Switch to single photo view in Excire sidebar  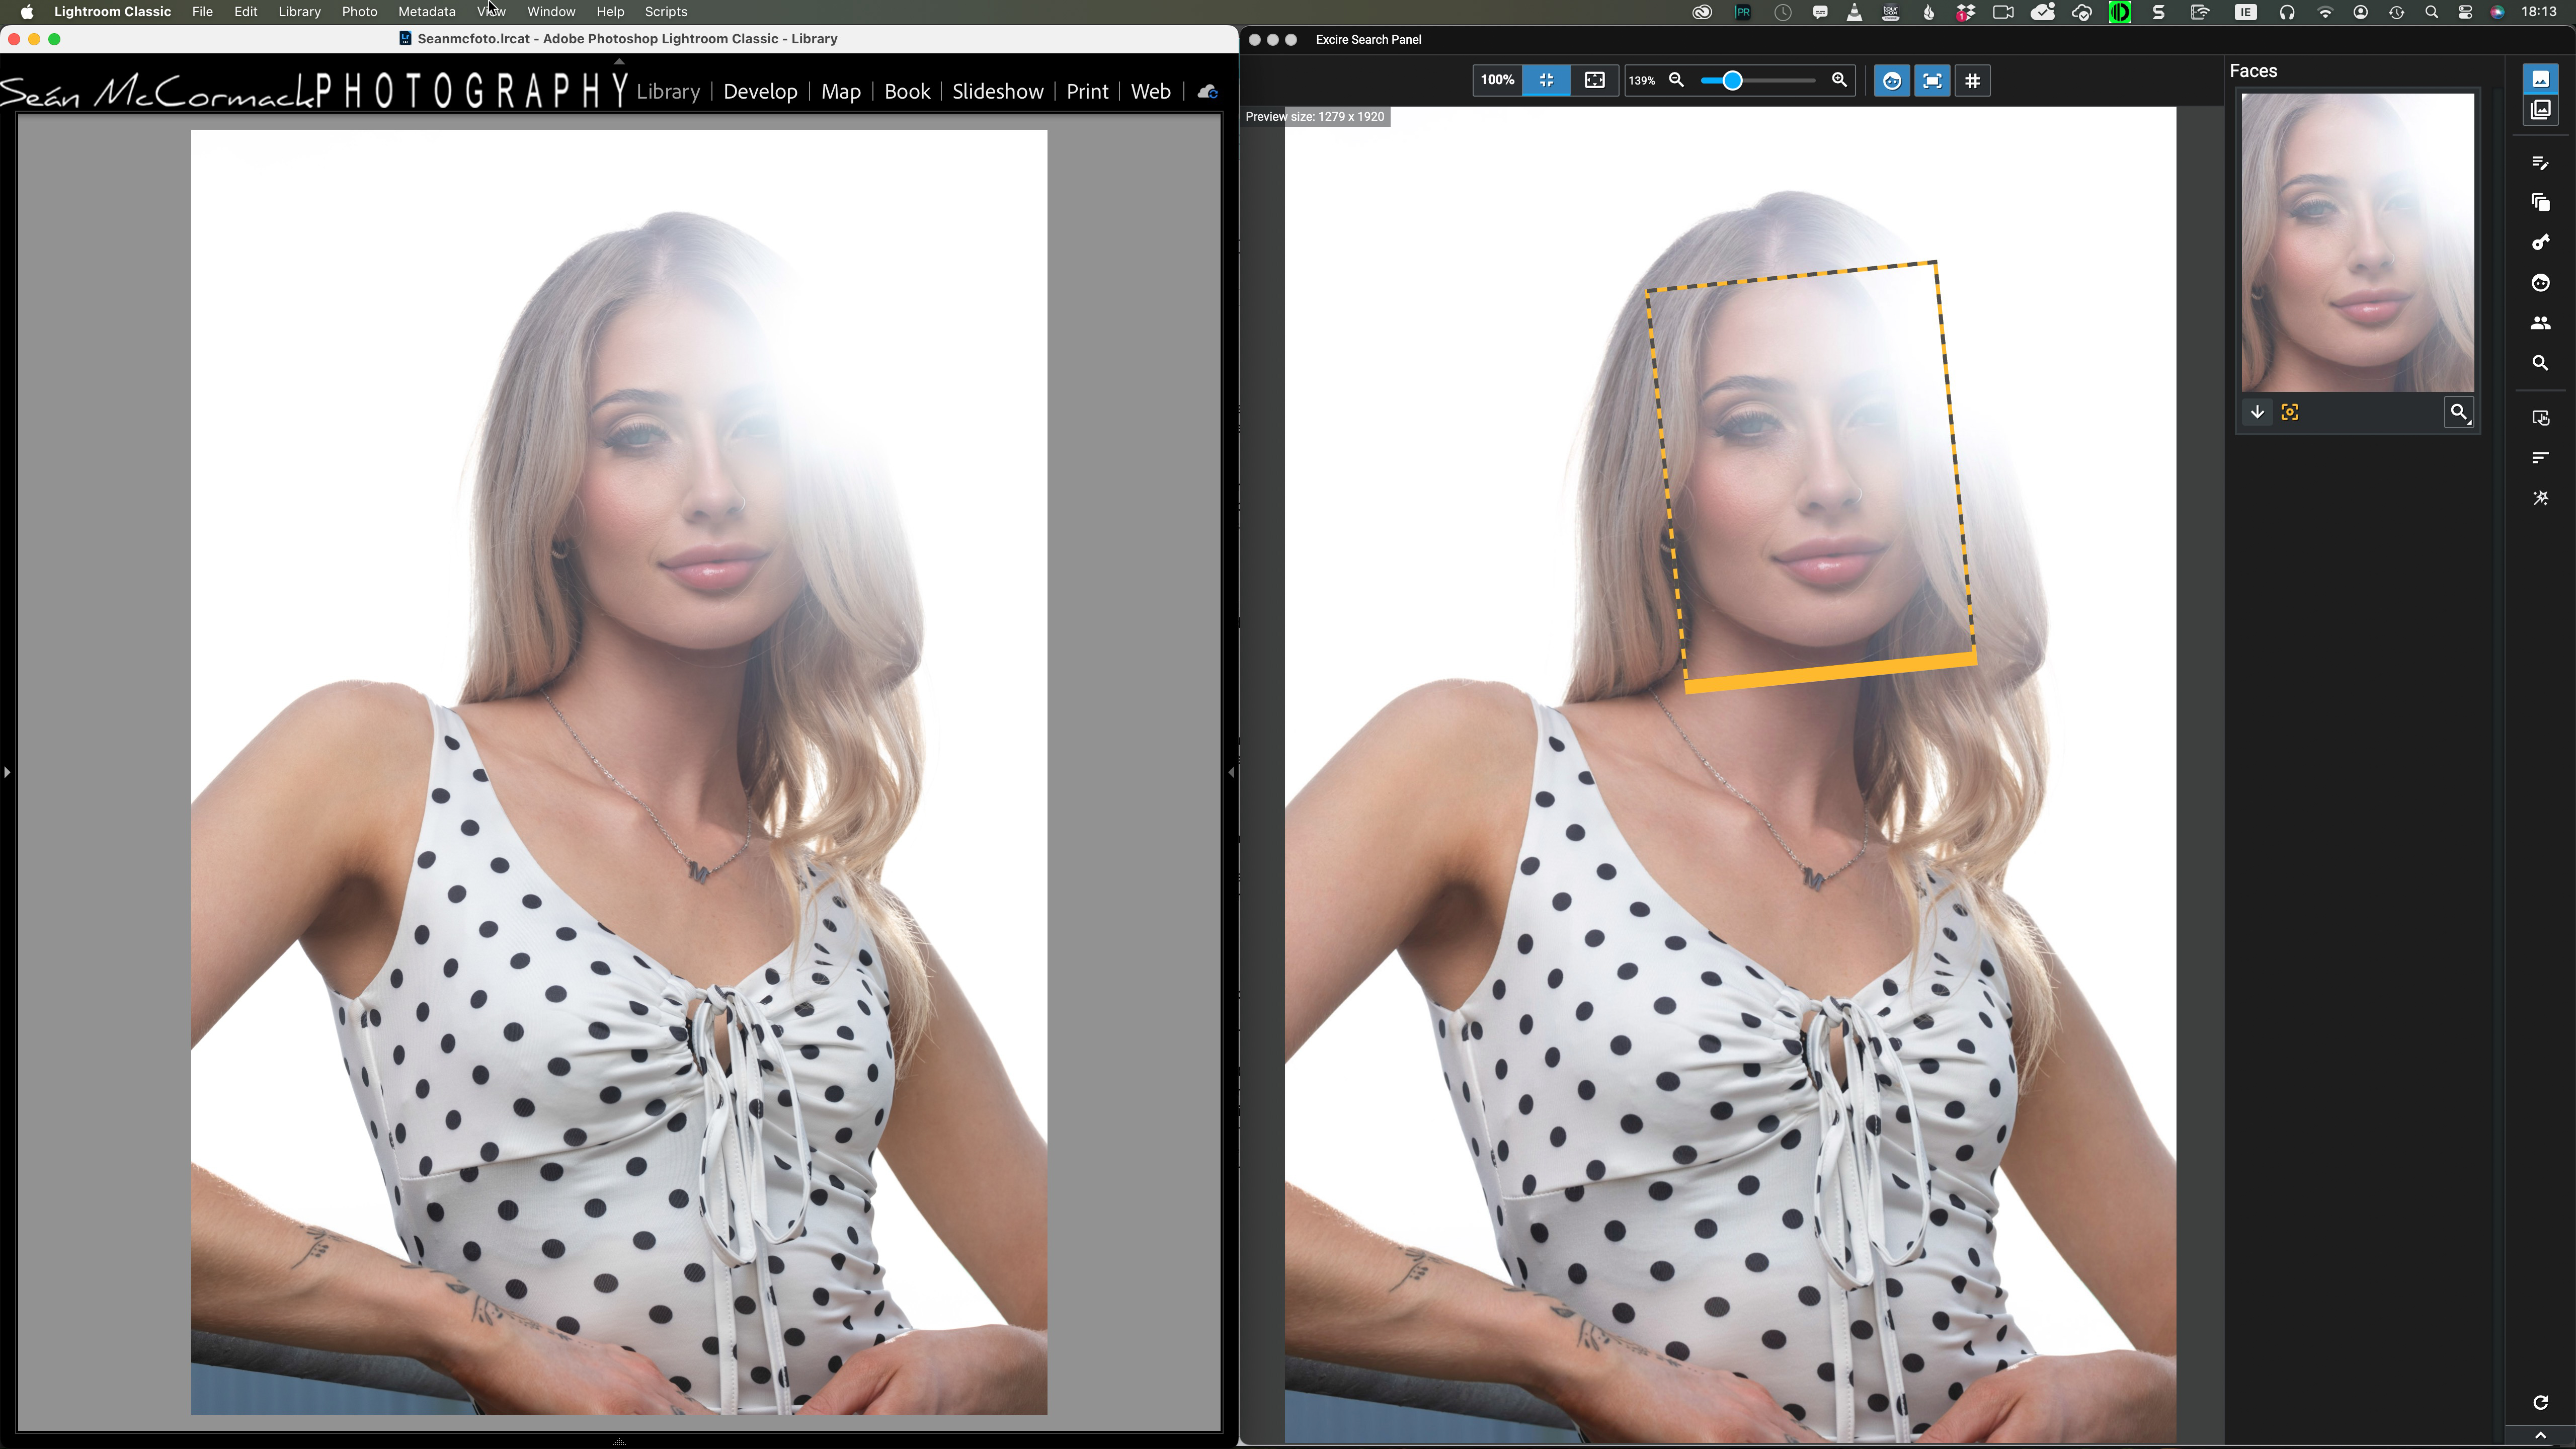point(2540,79)
